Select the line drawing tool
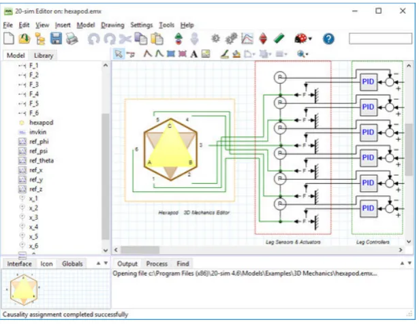This screenshot has width=419, height=324. pos(148,54)
